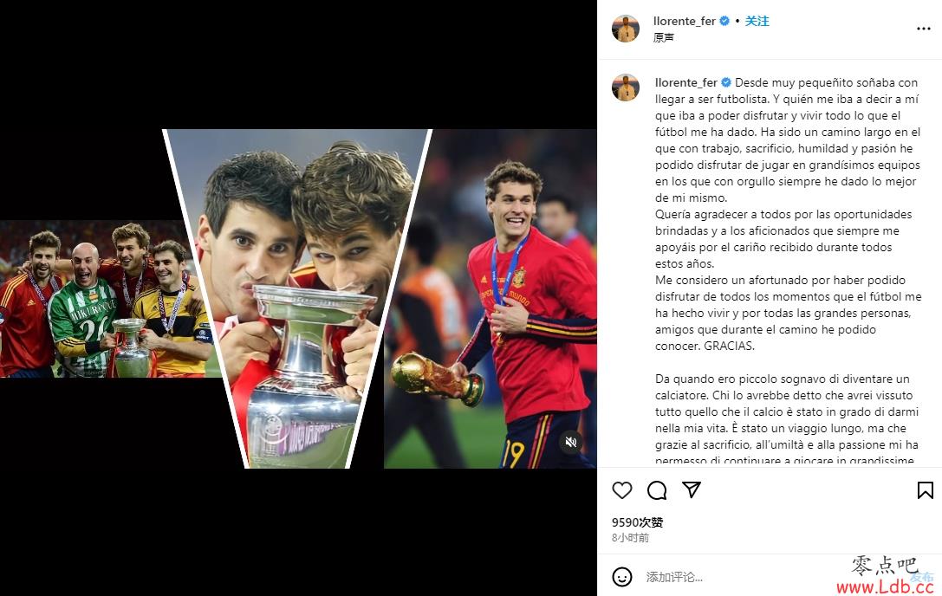
Task: Click the caption profile avatar
Action: tap(626, 87)
